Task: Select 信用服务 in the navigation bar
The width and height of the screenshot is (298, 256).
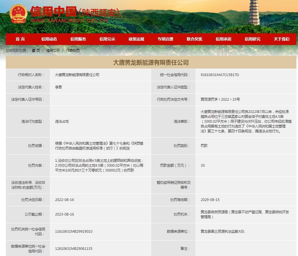Action: pyautogui.click(x=78, y=39)
